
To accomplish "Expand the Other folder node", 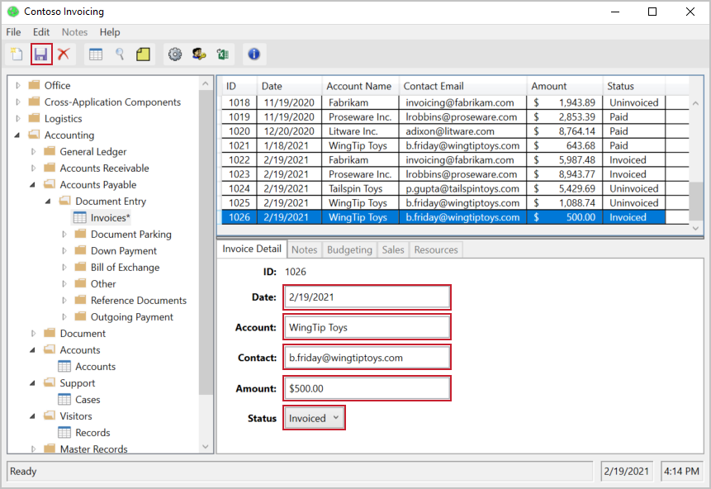I will (x=64, y=284).
